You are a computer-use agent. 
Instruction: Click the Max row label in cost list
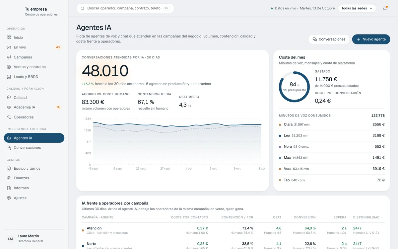(x=288, y=158)
